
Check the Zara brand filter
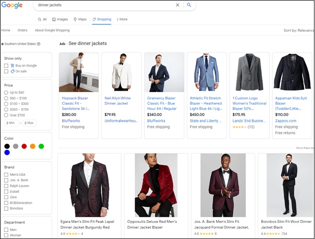pyautogui.click(x=6, y=197)
